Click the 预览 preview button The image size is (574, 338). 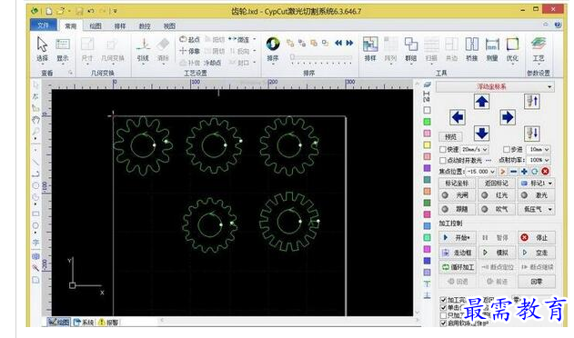(450, 137)
